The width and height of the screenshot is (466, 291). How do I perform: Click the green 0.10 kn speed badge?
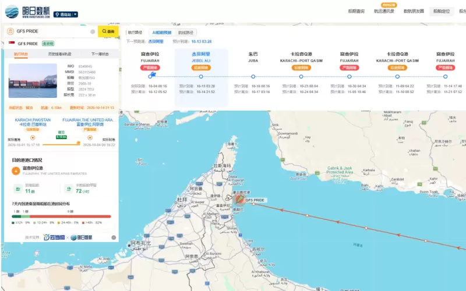(x=61, y=137)
